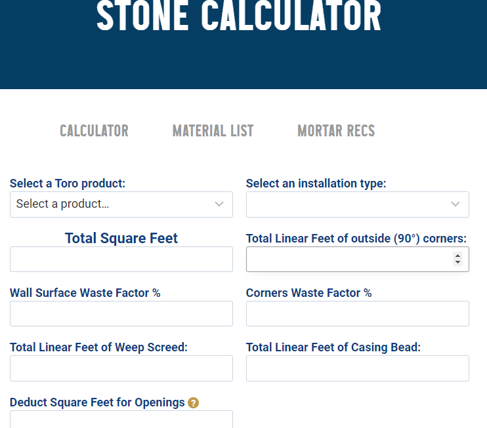Open the Material List tab

213,130
